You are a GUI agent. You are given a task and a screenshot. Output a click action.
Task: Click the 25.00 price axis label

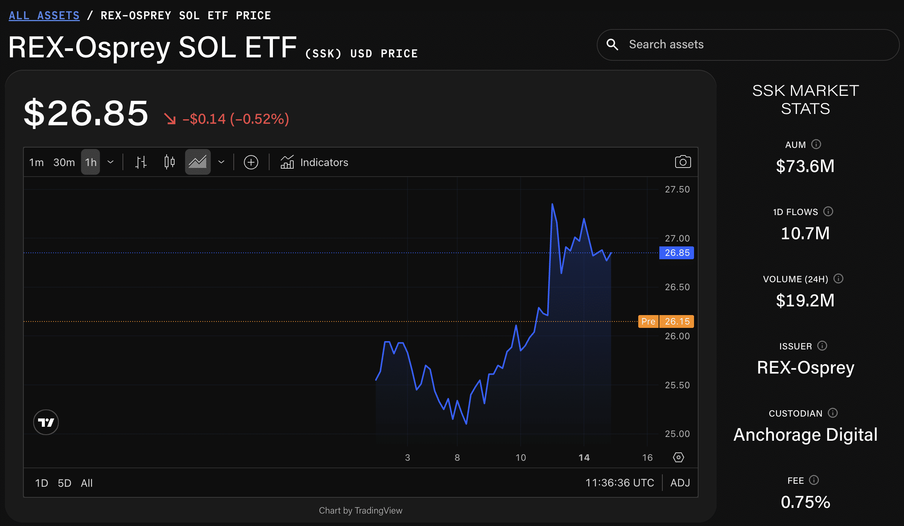point(677,434)
